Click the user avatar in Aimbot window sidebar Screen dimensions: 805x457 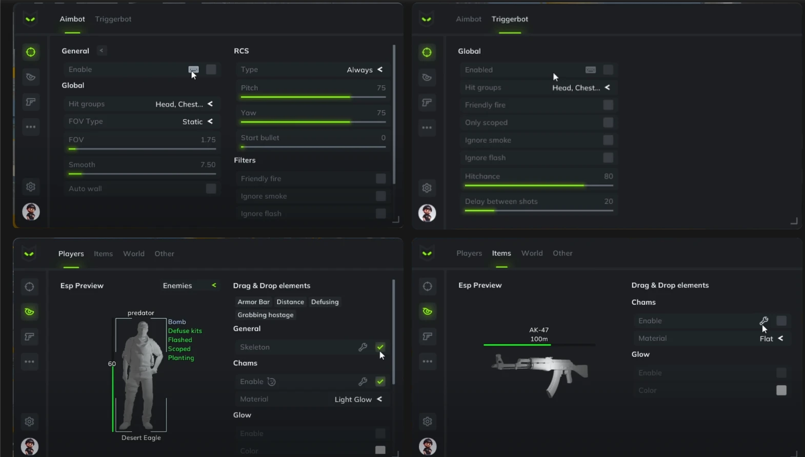[31, 212]
